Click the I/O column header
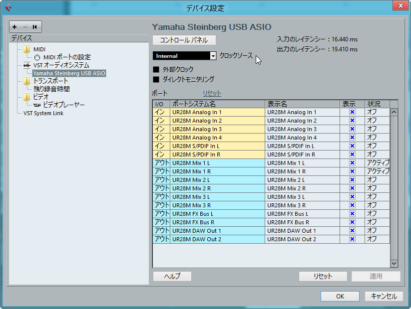Viewport: 411px width, 309px height. pyautogui.click(x=161, y=104)
